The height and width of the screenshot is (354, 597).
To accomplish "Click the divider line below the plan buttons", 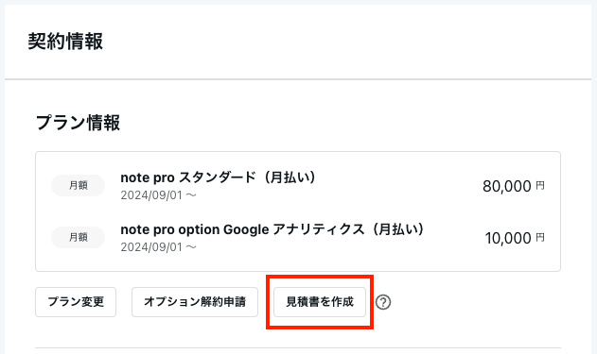I will coord(298,347).
